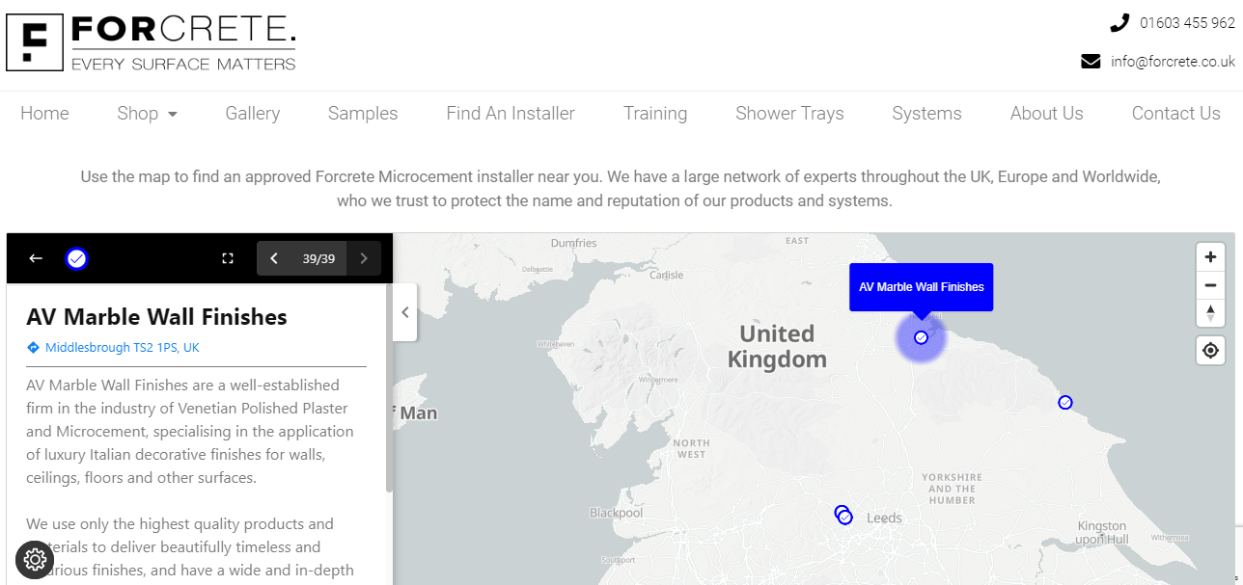Zoom in on the map
Image resolution: width=1243 pixels, height=585 pixels.
(1210, 258)
